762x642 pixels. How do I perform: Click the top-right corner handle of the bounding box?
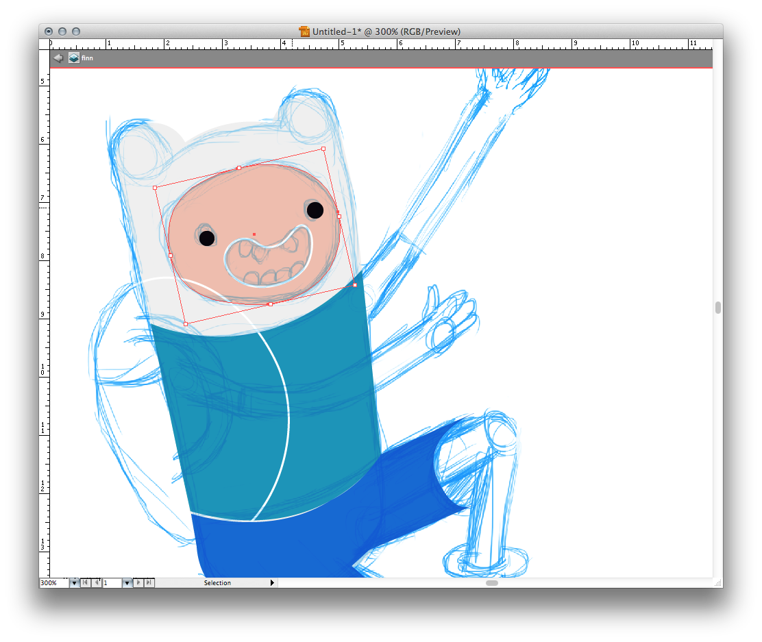(x=323, y=148)
